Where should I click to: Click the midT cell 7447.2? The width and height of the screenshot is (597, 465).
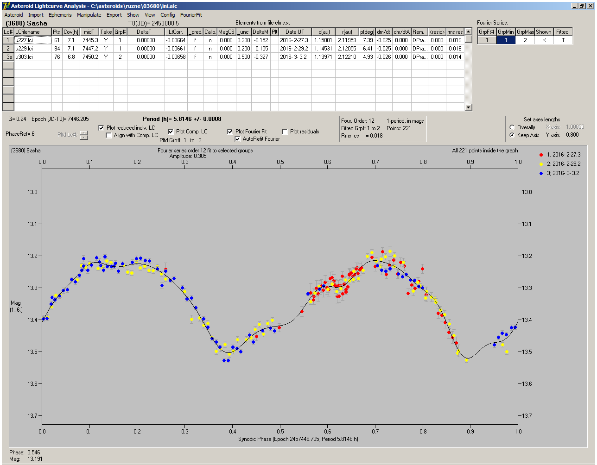click(x=89, y=48)
